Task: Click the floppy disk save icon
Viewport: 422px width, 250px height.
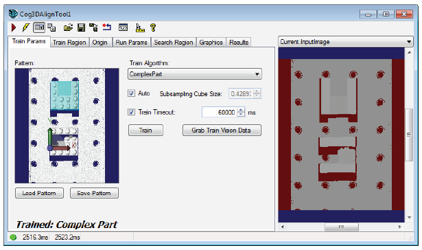Action: click(81, 27)
